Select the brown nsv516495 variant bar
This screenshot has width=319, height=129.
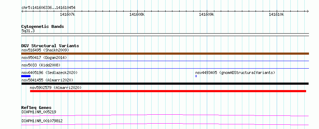[165, 54]
